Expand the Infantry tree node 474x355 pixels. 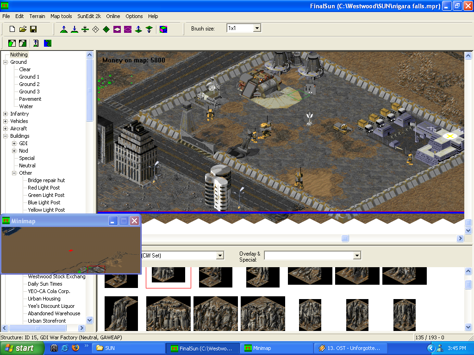pyautogui.click(x=6, y=114)
